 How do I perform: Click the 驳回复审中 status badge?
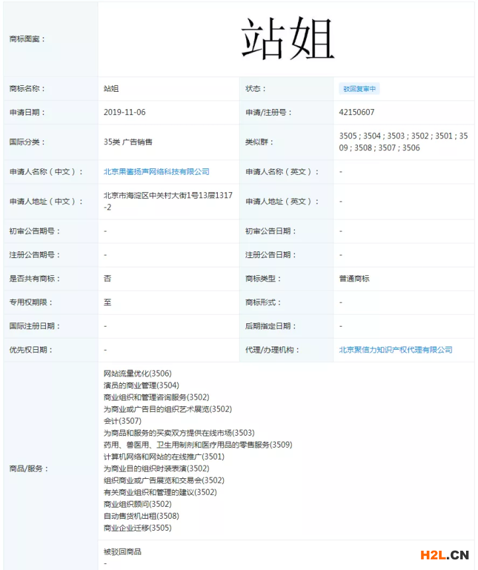(x=359, y=88)
